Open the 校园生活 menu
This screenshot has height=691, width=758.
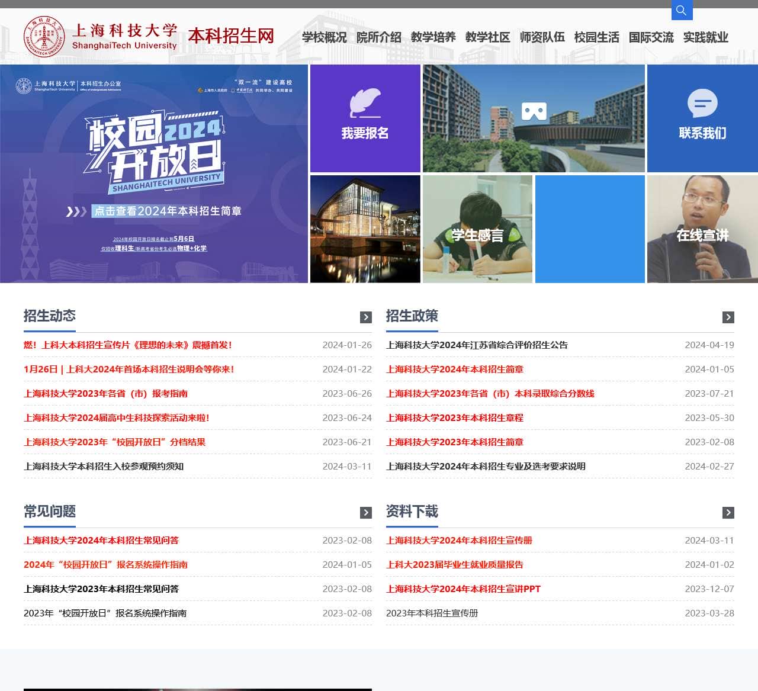[597, 37]
